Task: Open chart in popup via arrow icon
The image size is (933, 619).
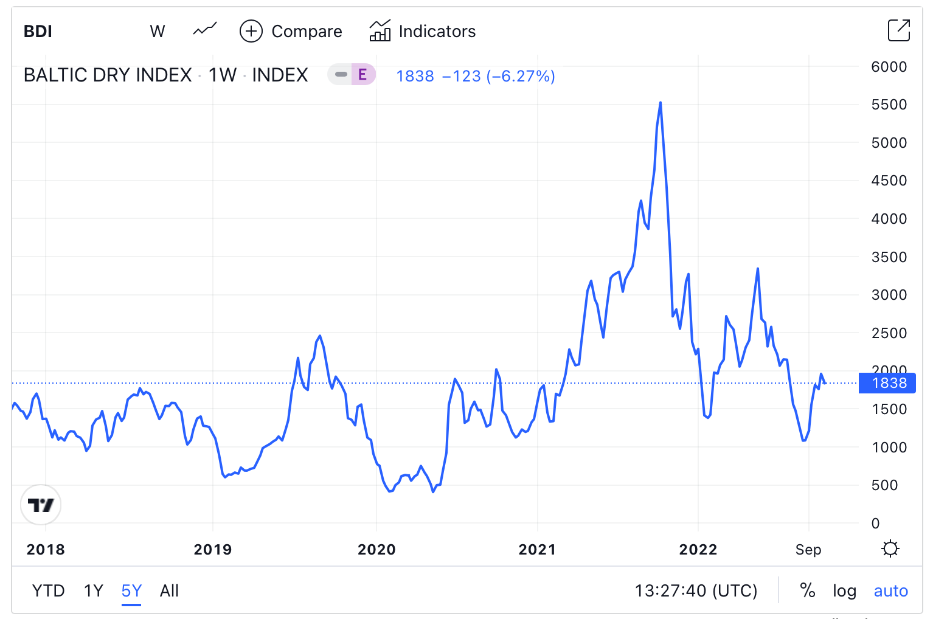Action: tap(899, 30)
